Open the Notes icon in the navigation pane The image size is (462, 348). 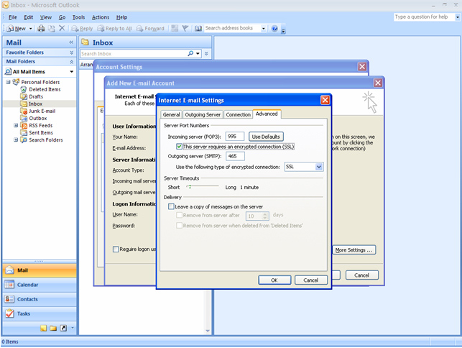click(44, 328)
